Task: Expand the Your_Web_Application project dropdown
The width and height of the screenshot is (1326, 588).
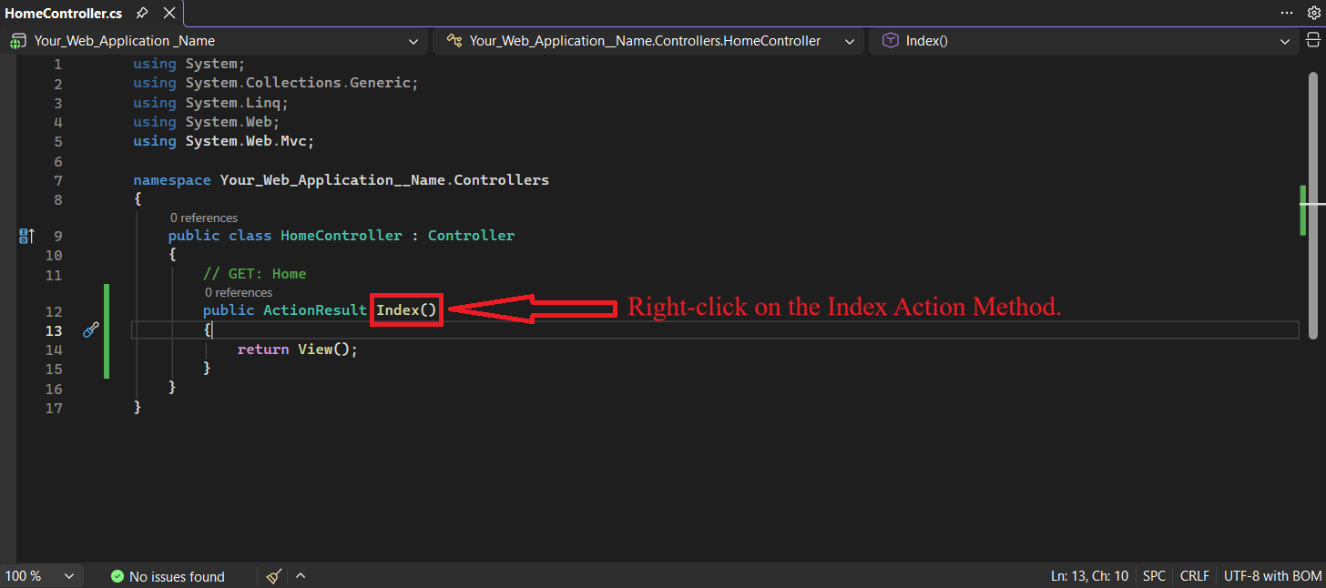Action: click(414, 41)
